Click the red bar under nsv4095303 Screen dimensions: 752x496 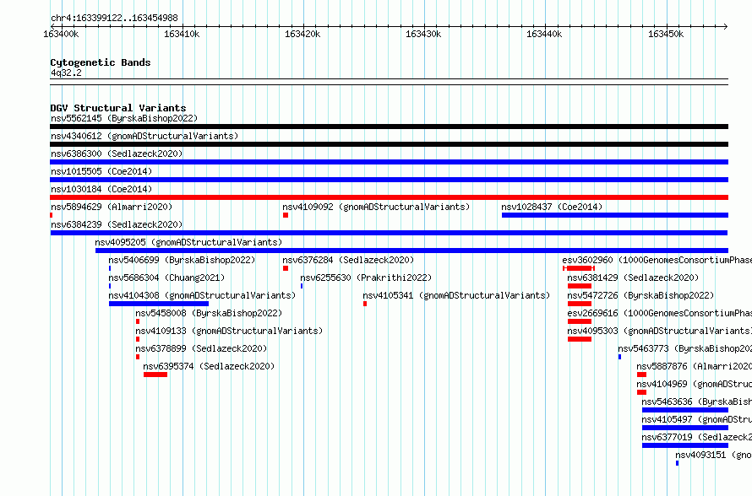[x=580, y=339]
